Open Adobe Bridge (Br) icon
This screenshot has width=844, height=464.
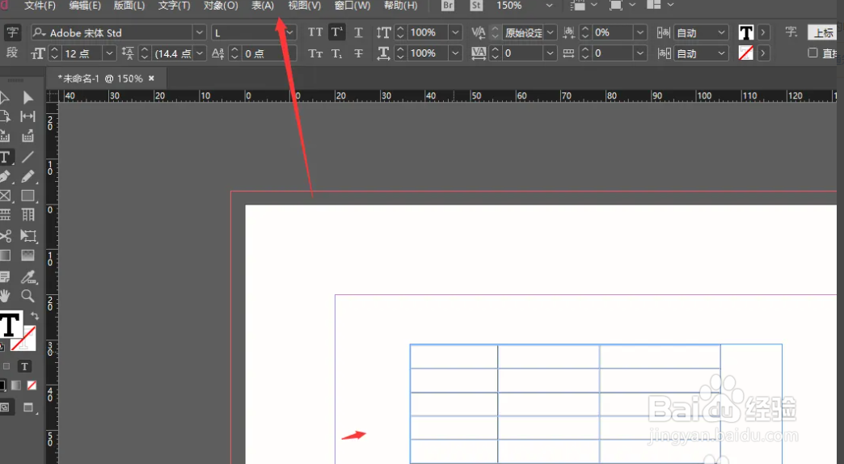click(447, 6)
